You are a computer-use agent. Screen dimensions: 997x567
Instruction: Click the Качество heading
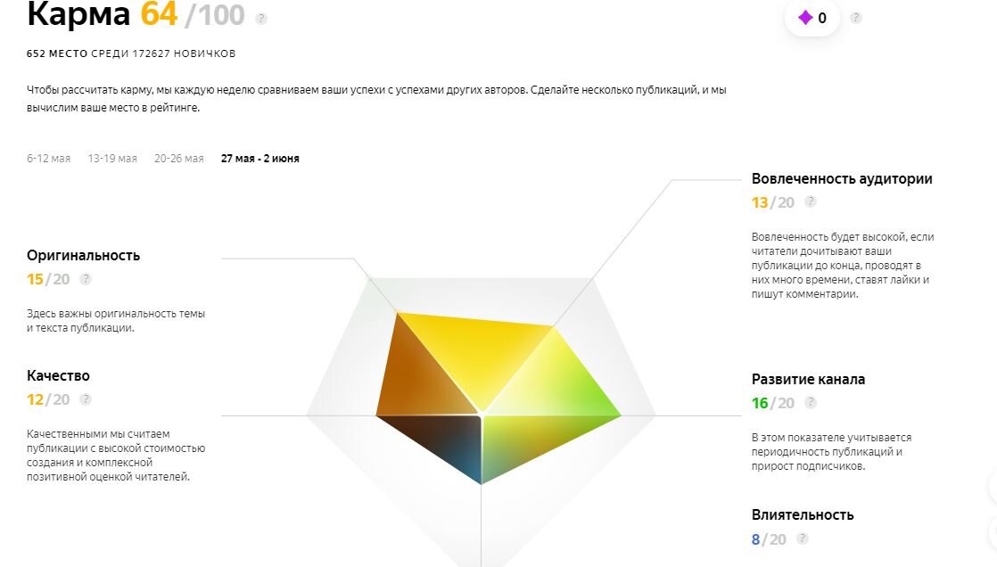tap(58, 375)
